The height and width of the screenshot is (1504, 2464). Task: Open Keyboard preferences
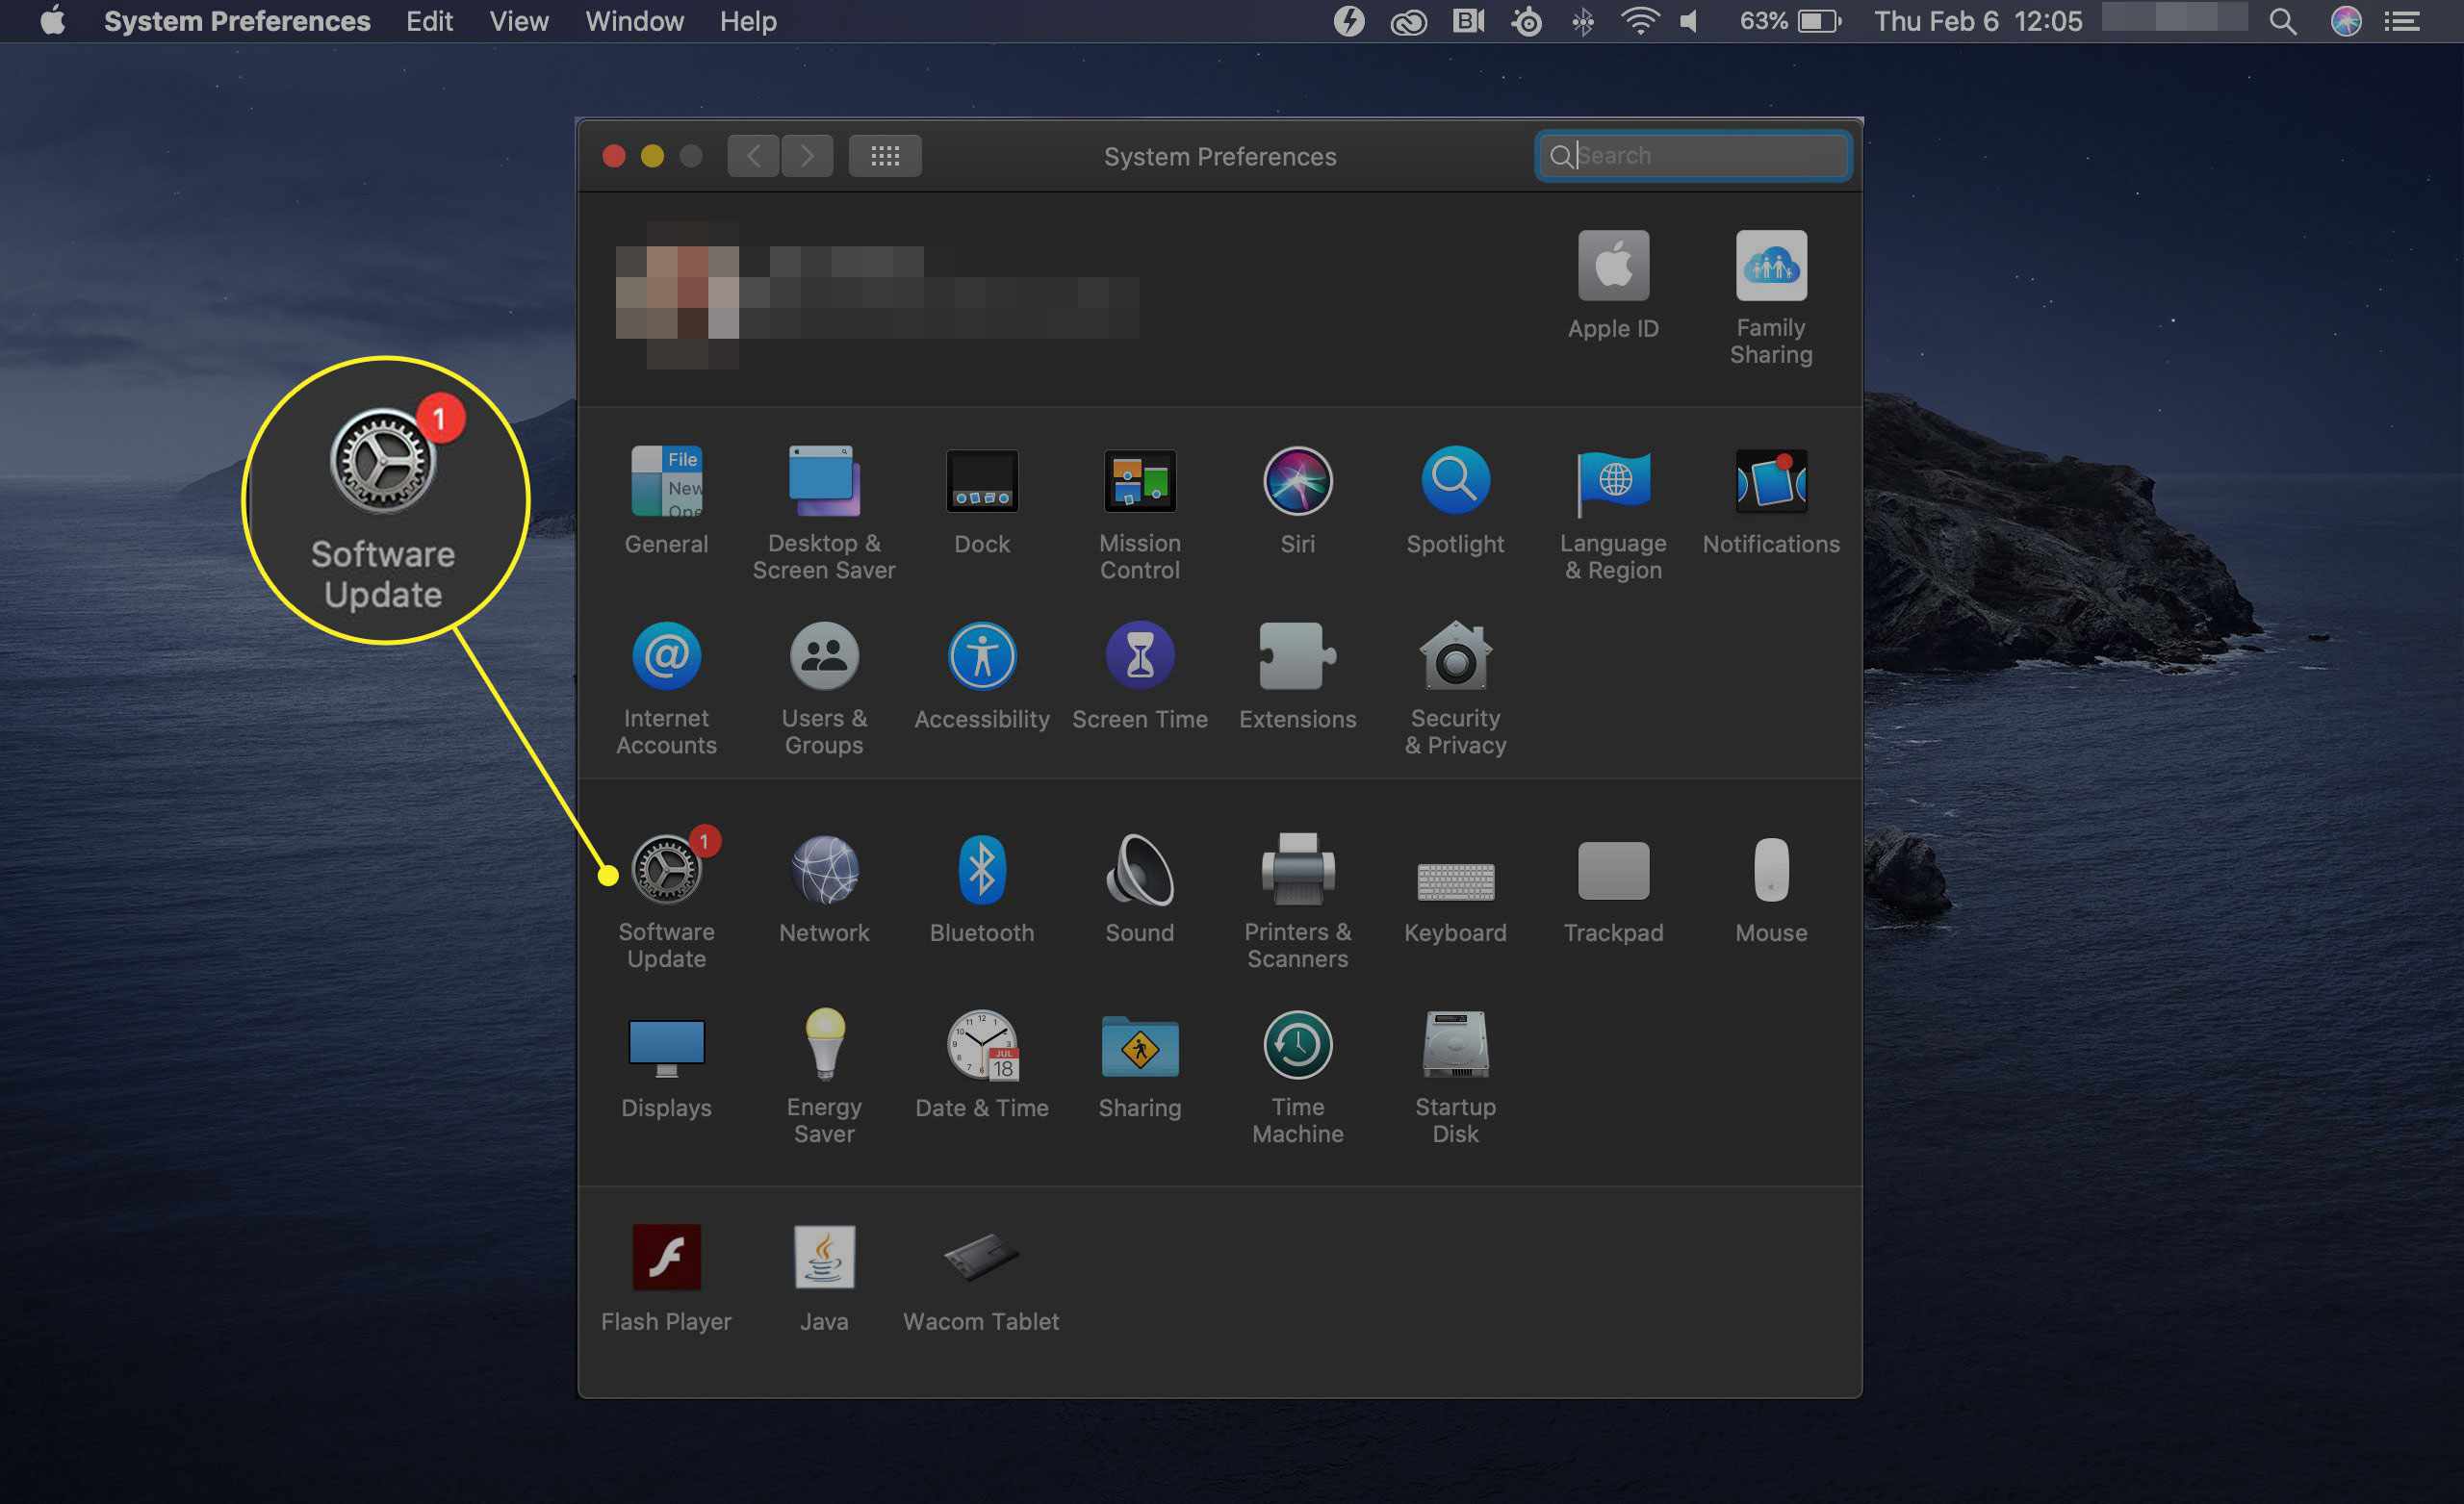click(1455, 880)
